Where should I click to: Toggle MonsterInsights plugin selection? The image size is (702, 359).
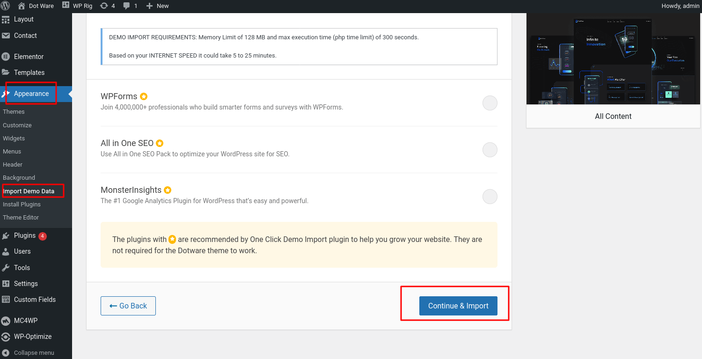[x=490, y=197]
